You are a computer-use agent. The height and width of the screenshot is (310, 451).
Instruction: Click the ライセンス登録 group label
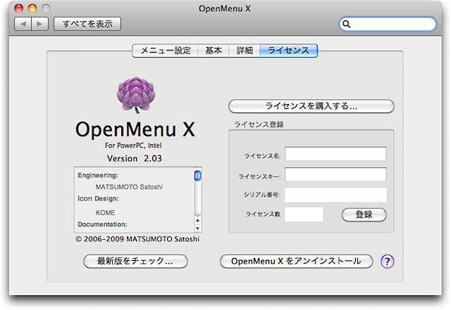click(x=259, y=124)
